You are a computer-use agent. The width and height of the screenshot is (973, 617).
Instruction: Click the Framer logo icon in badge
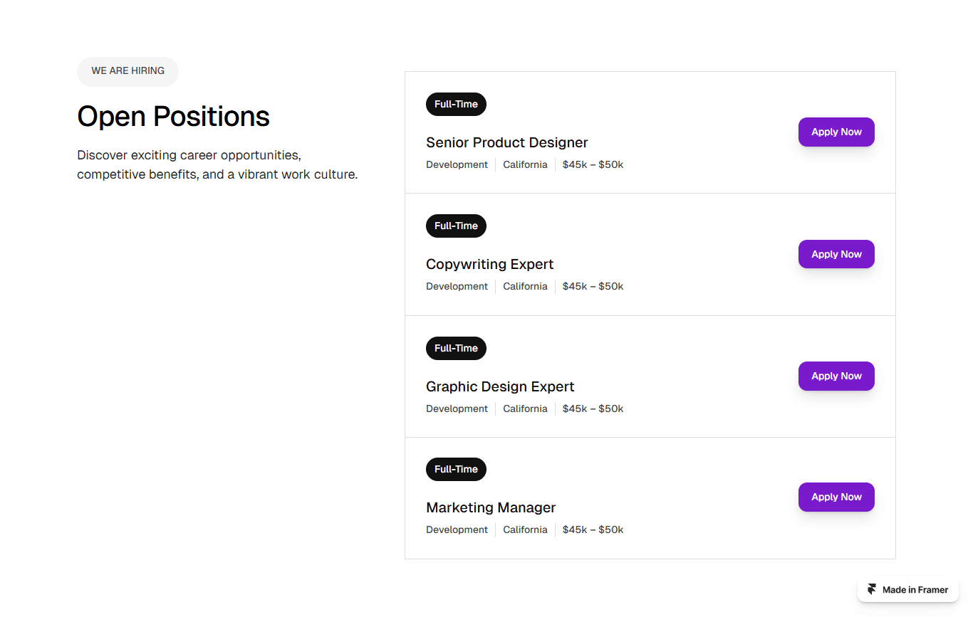[872, 589]
